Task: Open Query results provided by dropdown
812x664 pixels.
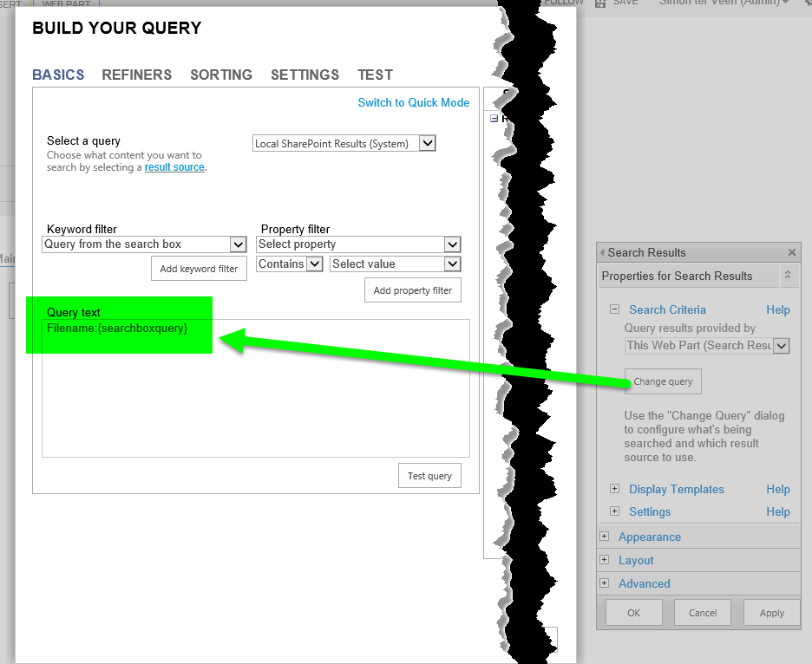Action: [x=707, y=345]
